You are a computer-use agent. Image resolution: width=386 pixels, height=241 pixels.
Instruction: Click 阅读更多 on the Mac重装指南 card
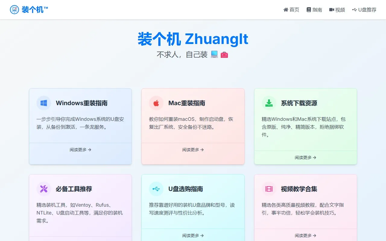coord(193,150)
